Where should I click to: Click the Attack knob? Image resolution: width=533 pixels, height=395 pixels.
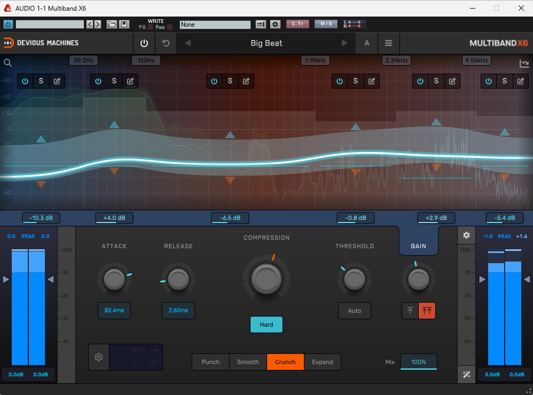pos(114,279)
